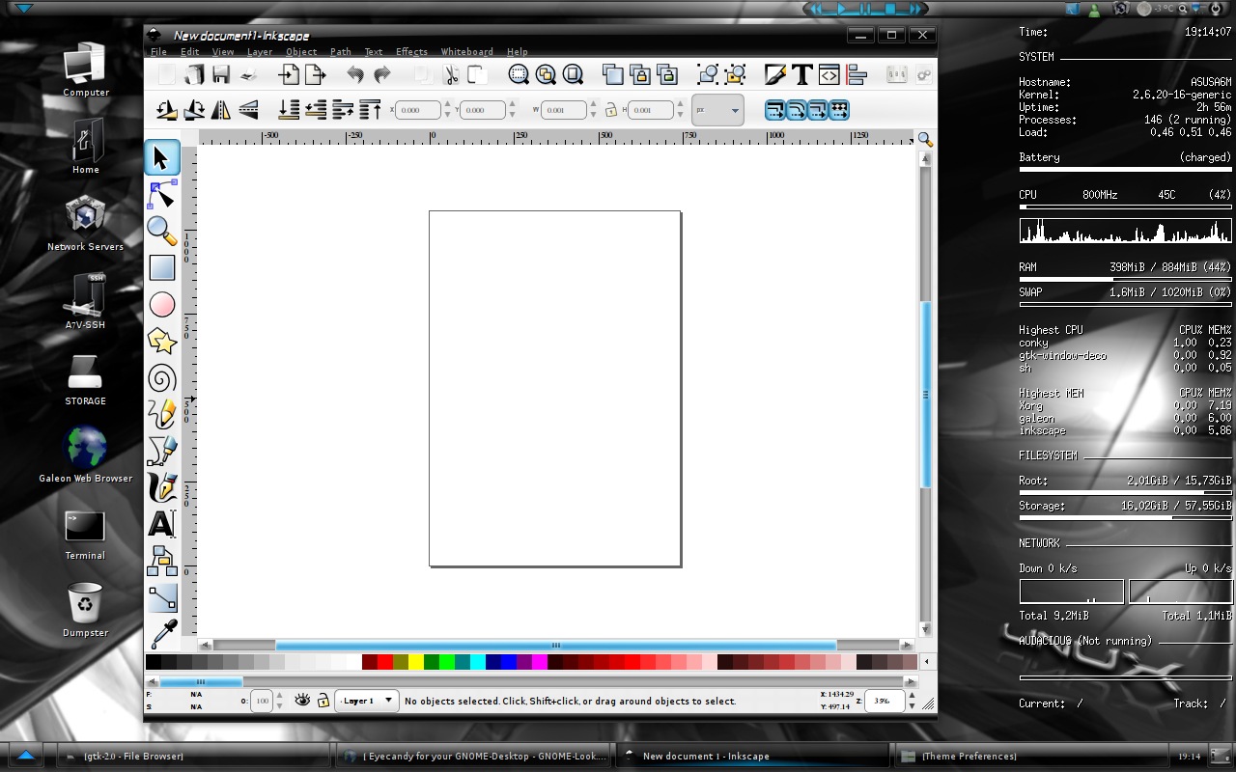Image resolution: width=1236 pixels, height=772 pixels.
Task: Click the Raise to top icon
Action: click(370, 110)
